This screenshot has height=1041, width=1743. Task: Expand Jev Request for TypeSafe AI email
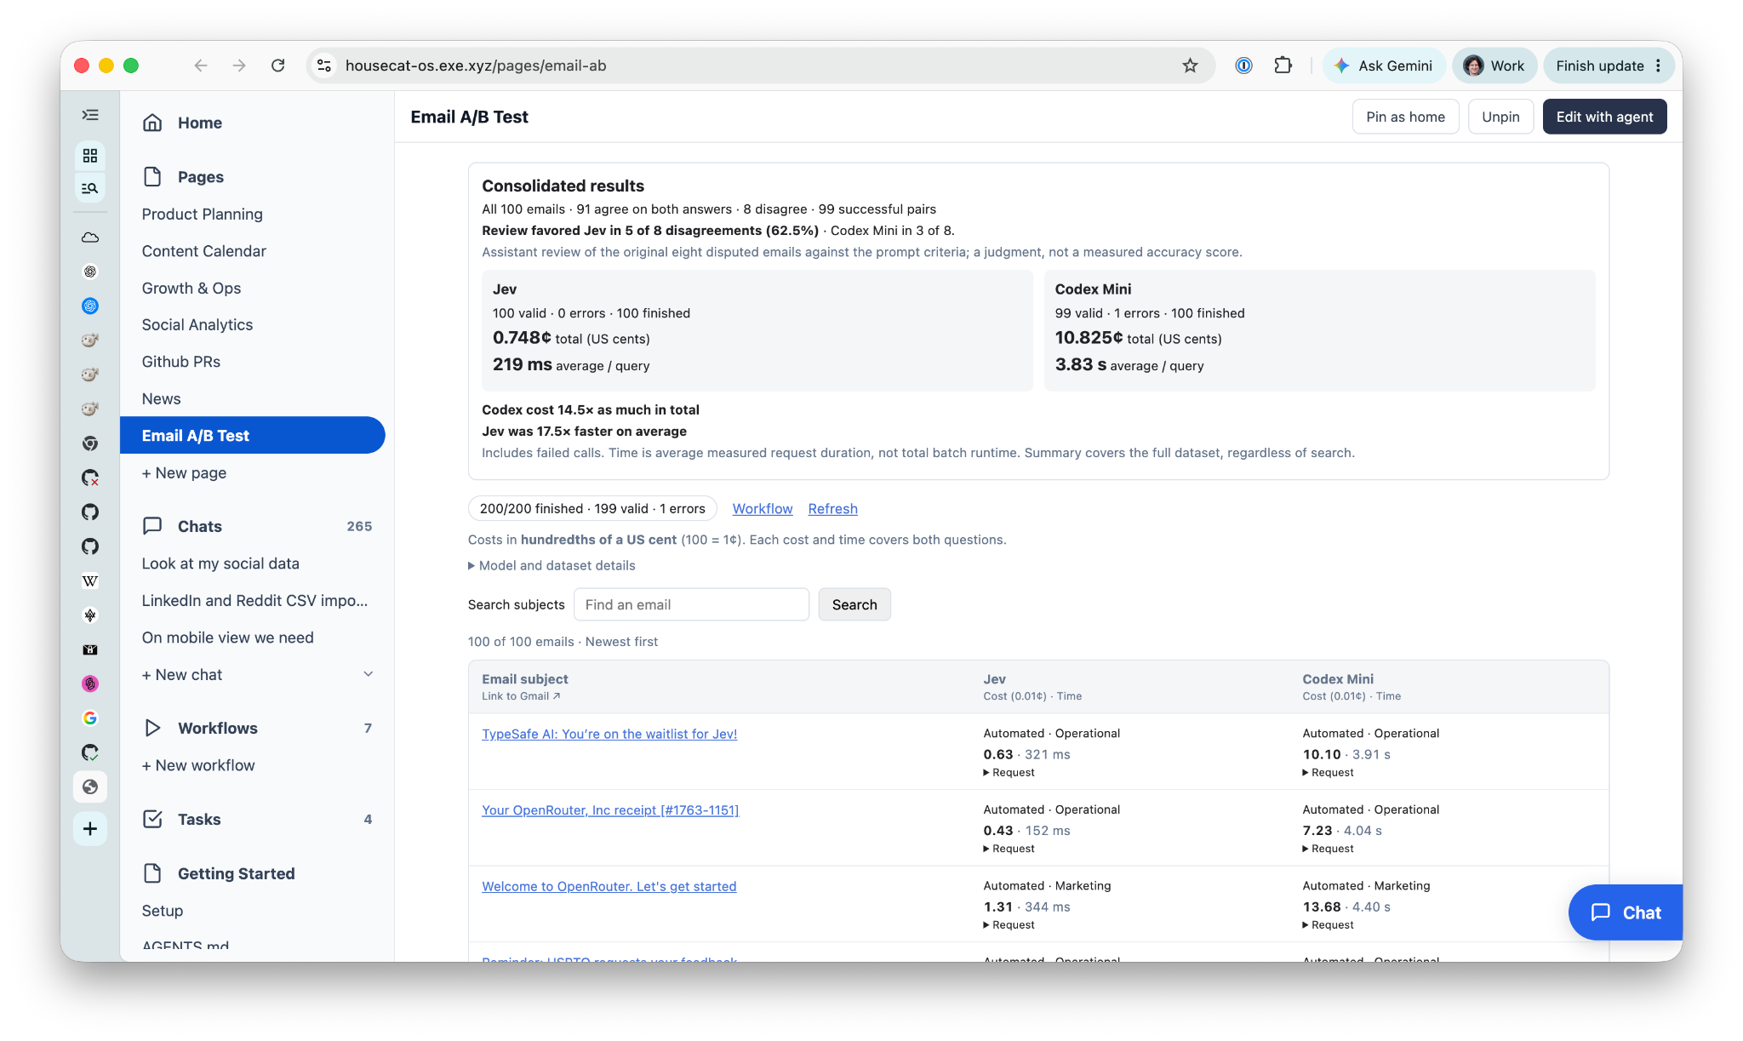click(x=1009, y=773)
